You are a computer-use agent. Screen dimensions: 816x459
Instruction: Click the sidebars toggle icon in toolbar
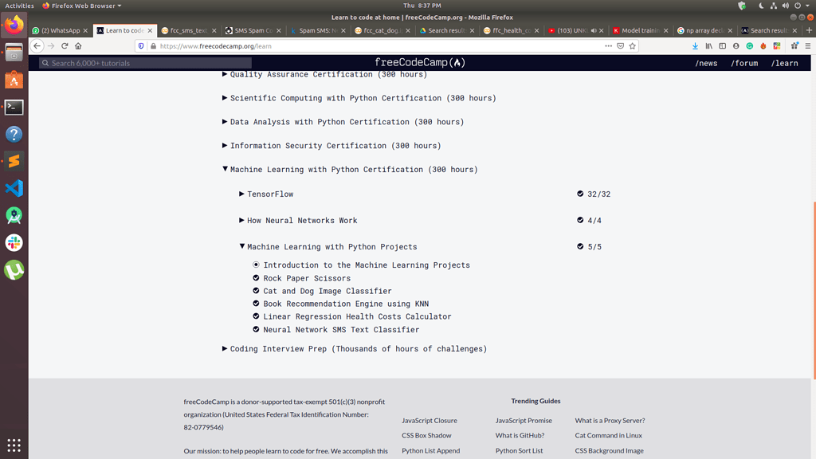pos(723,45)
